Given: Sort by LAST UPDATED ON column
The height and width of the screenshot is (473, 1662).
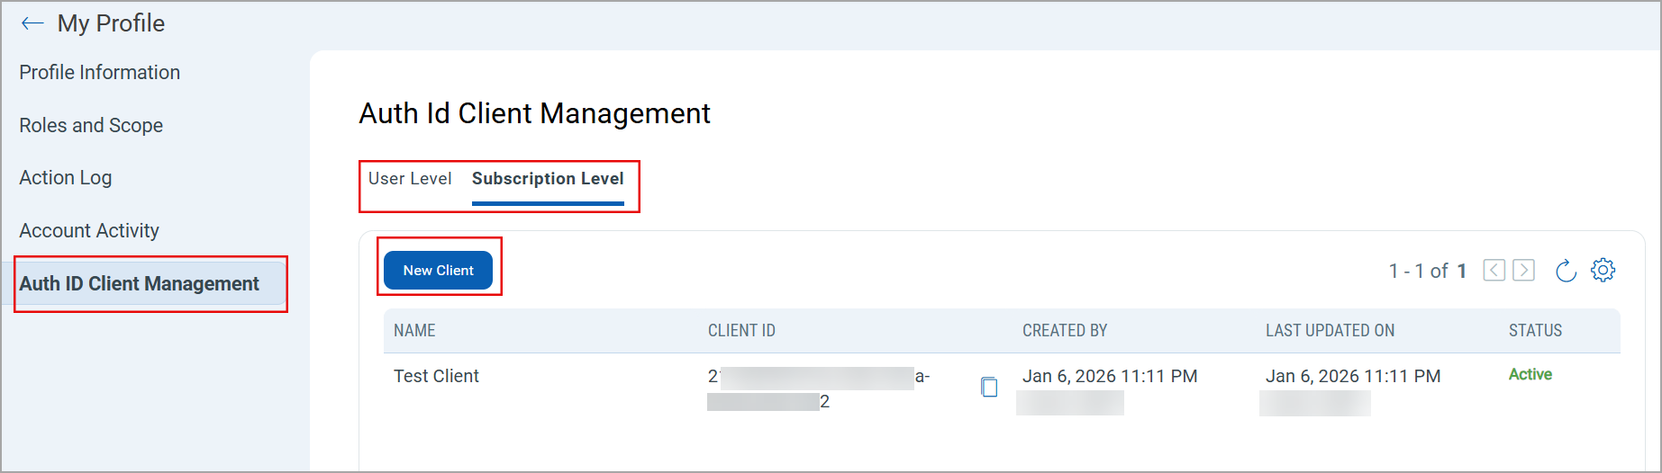Looking at the screenshot, I should tap(1330, 331).
